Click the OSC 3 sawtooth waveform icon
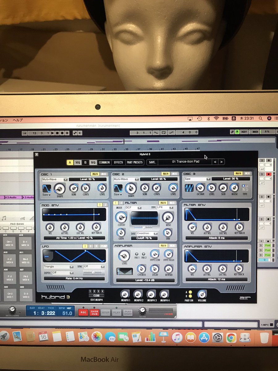Viewport: 278px width, 371px height. coord(189,188)
